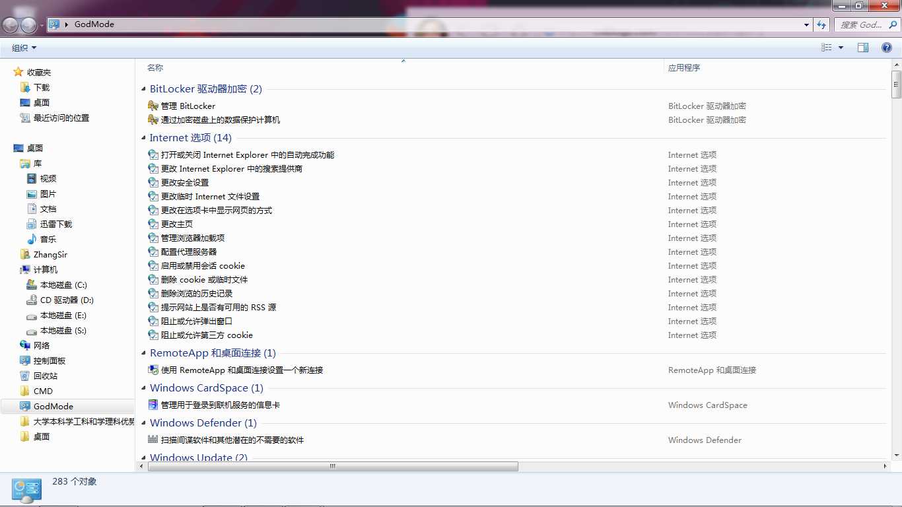Click the 控制面板 icon in sidebar
The height and width of the screenshot is (507, 902).
25,360
